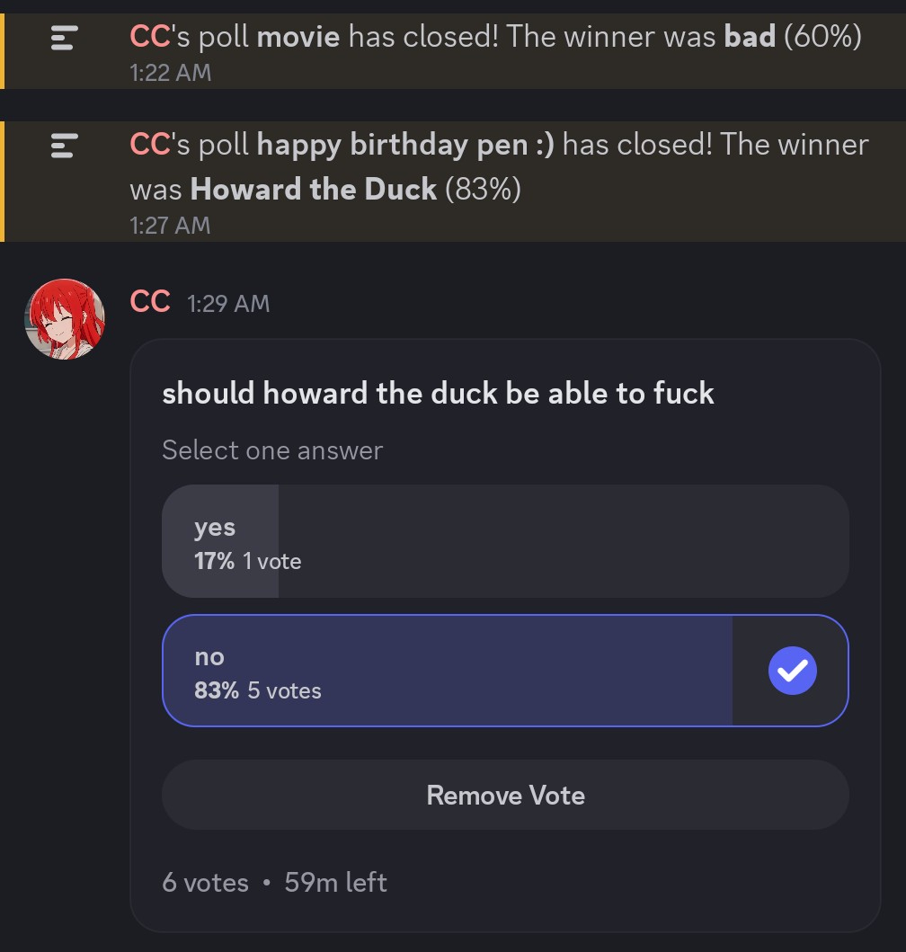The height and width of the screenshot is (952, 906).
Task: Click the 'bad' winner text
Action: tap(750, 37)
